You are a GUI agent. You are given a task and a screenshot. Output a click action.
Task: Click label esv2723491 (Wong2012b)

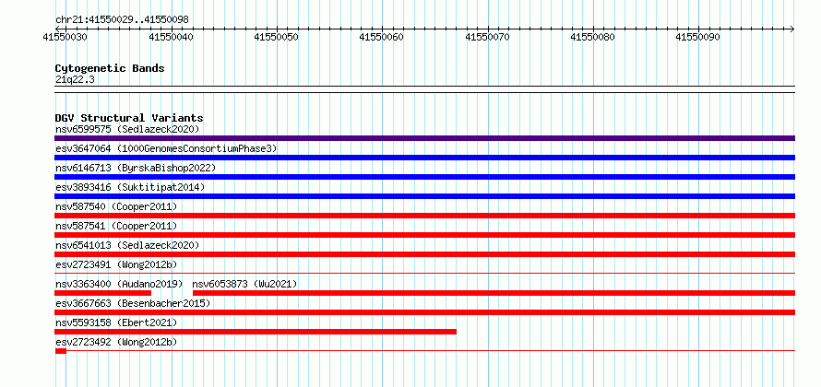click(116, 264)
